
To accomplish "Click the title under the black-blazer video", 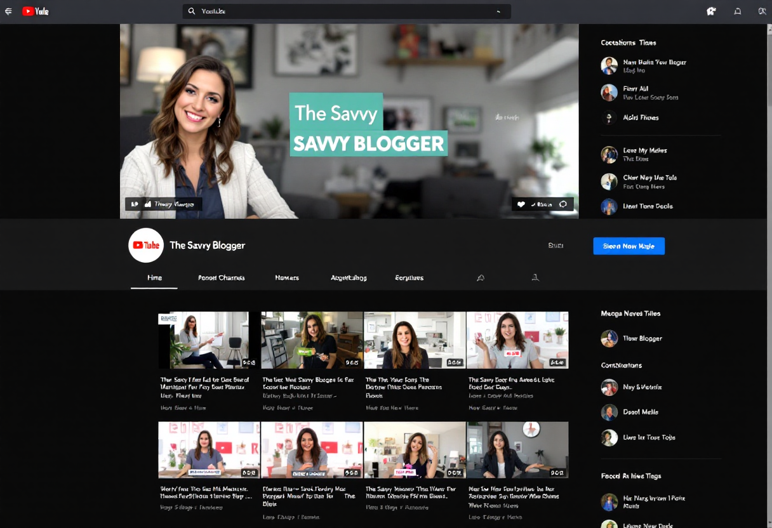I will 514,492.
